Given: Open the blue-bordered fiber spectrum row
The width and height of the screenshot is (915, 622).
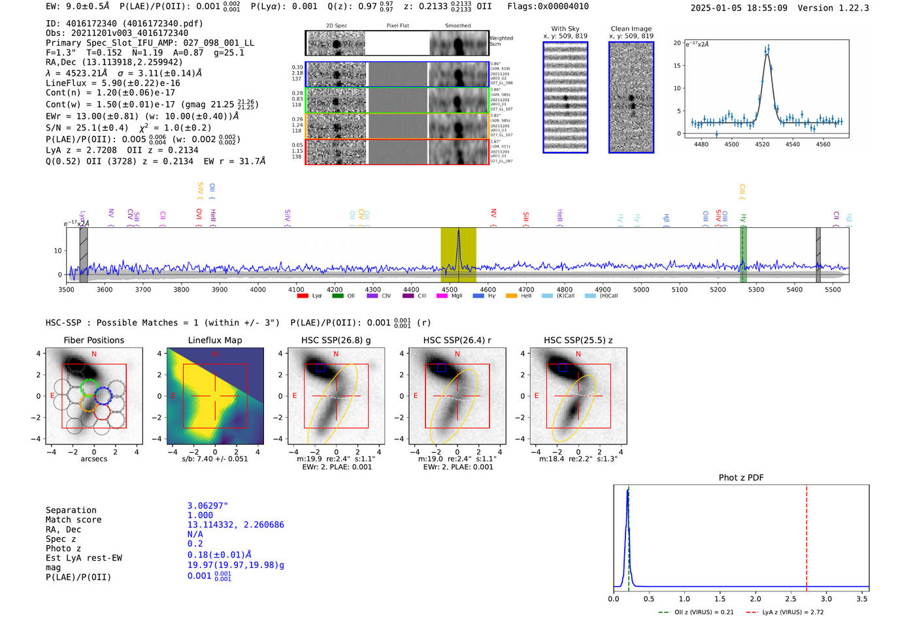Looking at the screenshot, I should click(x=397, y=74).
